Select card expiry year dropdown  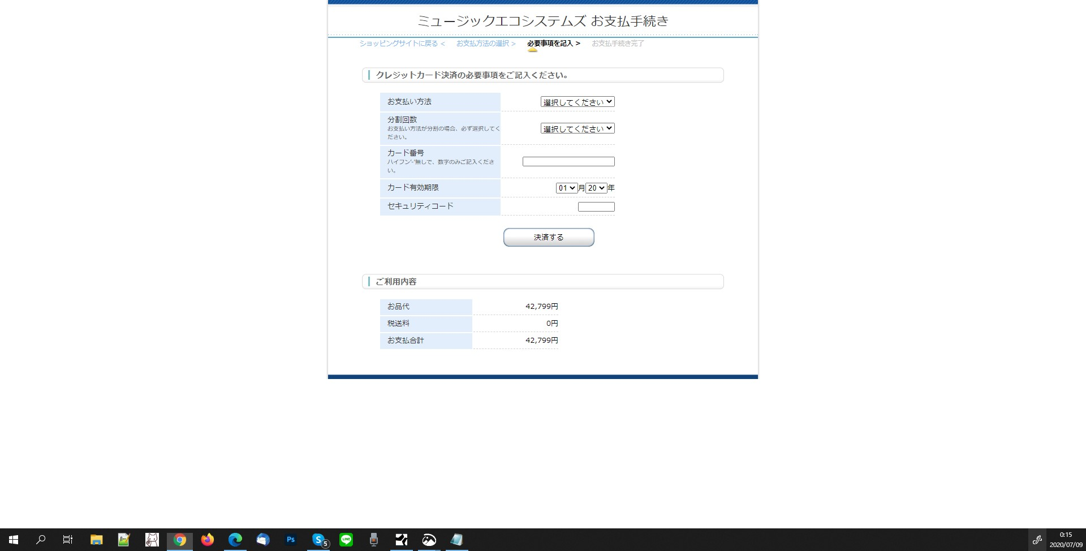click(x=596, y=188)
